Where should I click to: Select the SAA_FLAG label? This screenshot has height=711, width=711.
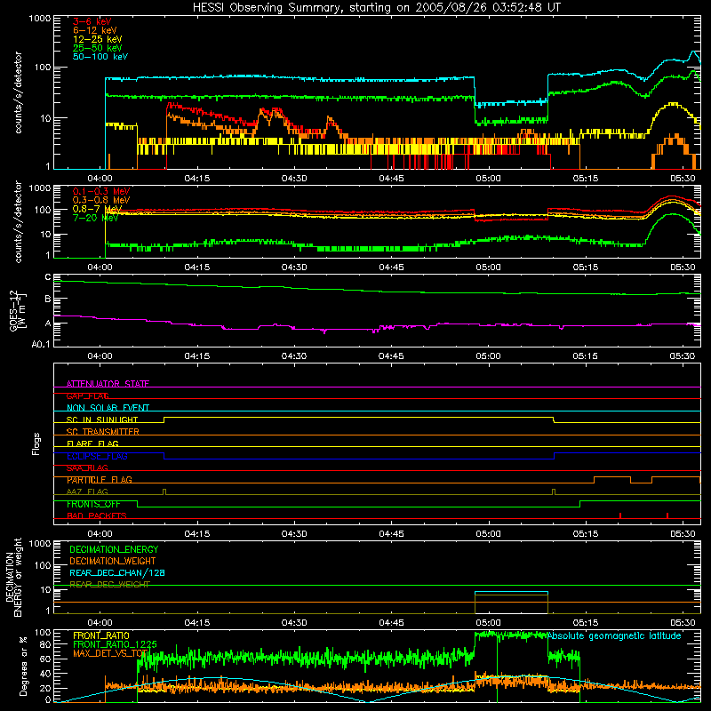point(87,467)
